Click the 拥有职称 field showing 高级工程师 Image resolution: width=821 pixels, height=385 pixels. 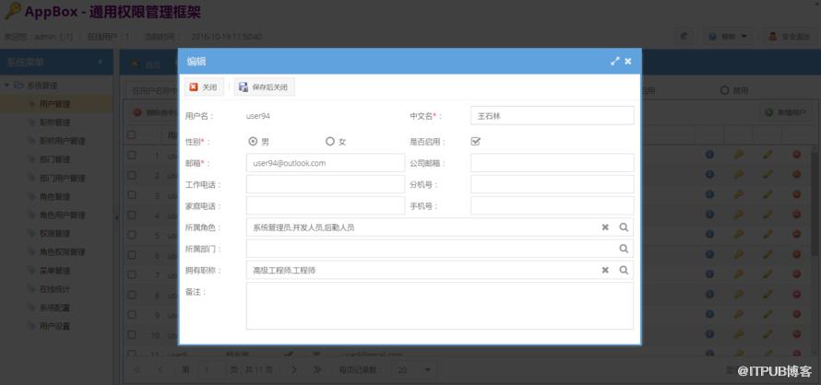[x=440, y=270]
